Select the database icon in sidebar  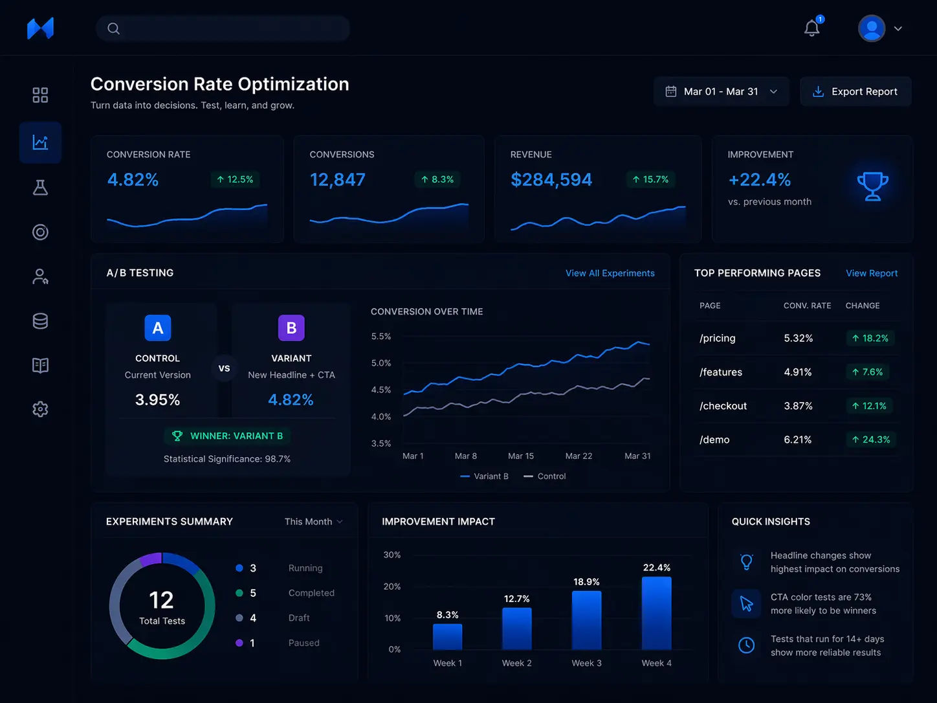(x=40, y=320)
